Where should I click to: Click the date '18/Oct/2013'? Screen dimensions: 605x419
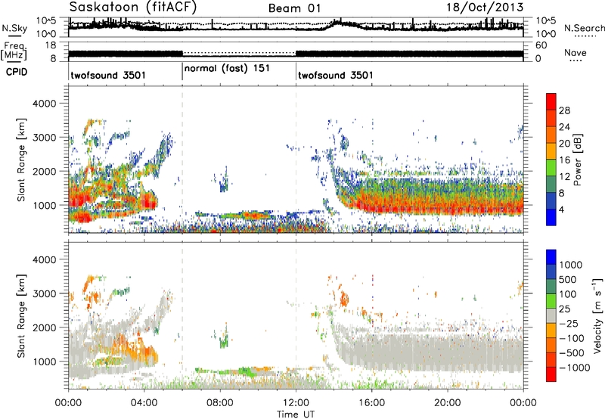click(485, 8)
